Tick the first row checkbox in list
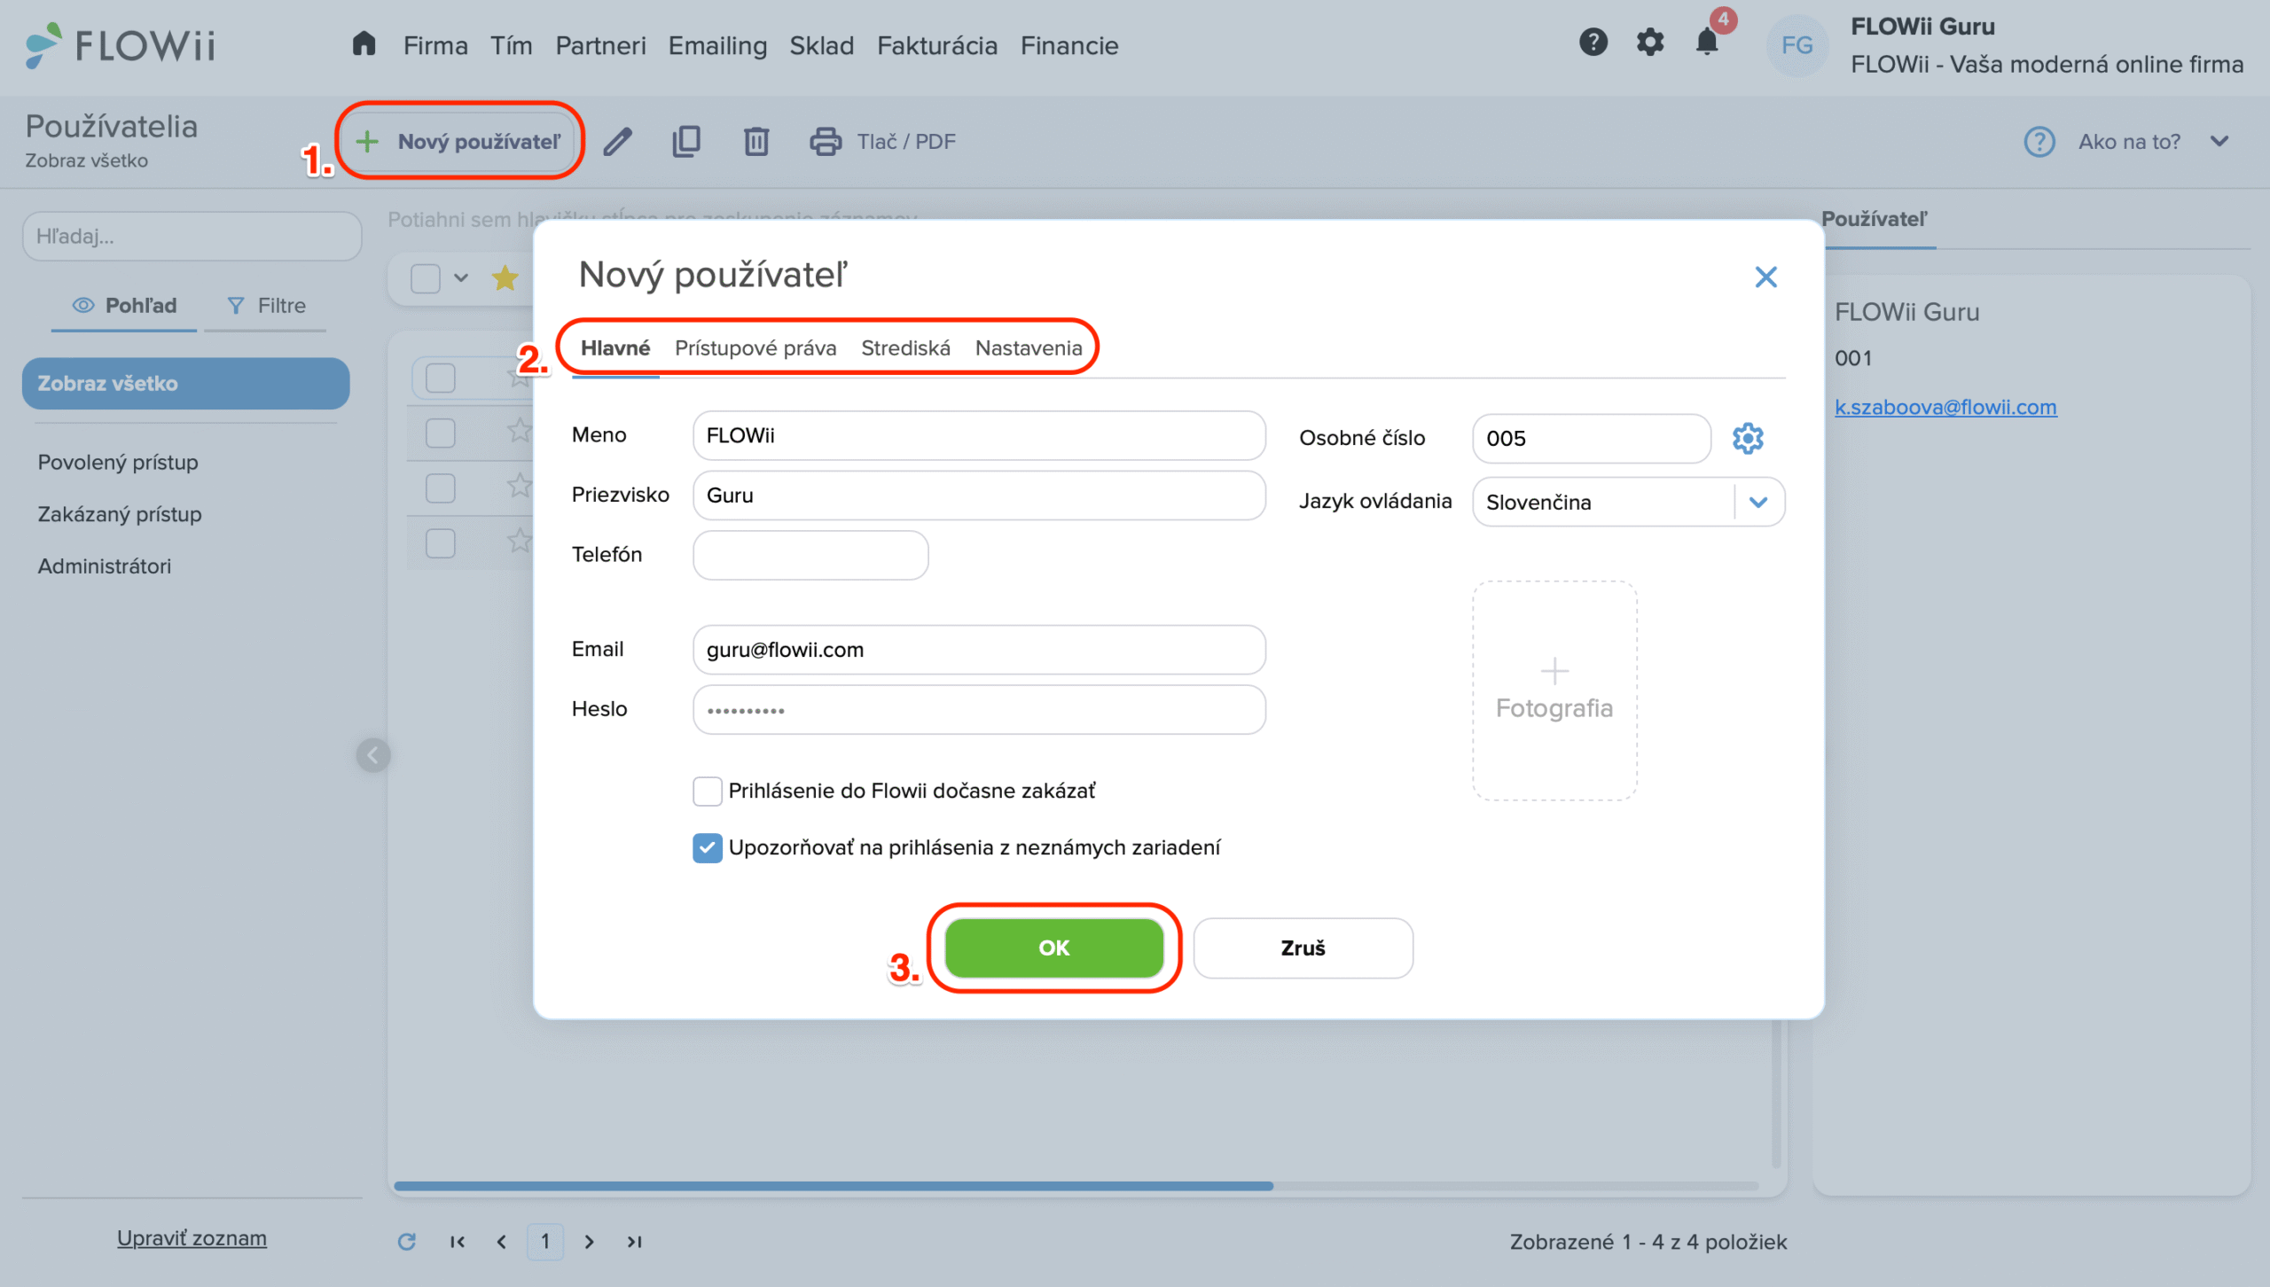The image size is (2270, 1287). (440, 378)
